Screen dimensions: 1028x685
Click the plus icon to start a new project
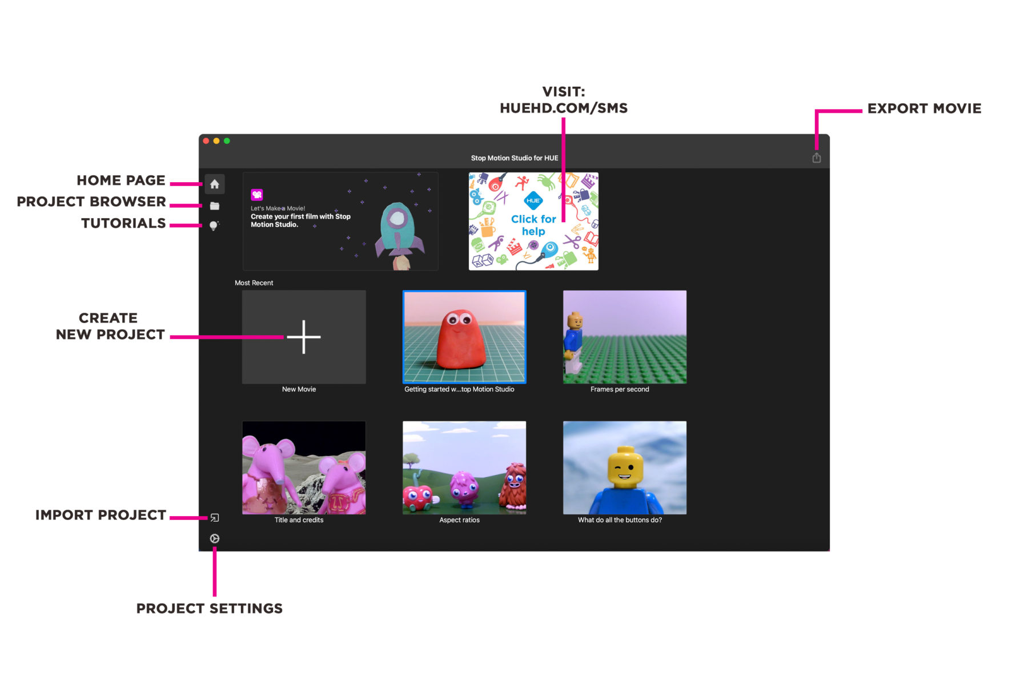coord(303,336)
